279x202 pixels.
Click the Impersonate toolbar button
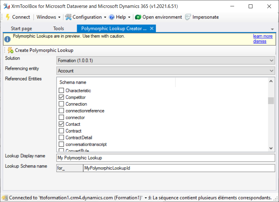pyautogui.click(x=202, y=17)
